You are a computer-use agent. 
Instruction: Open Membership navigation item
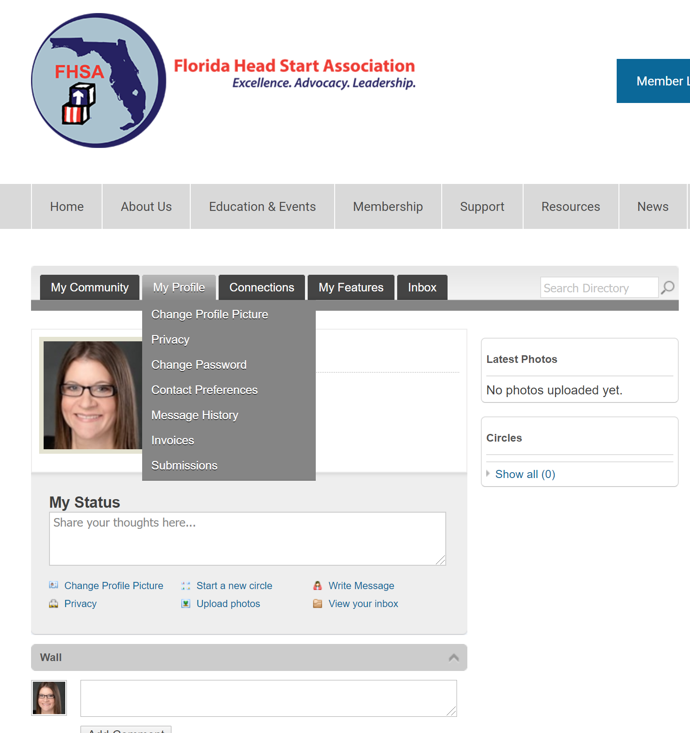388,206
